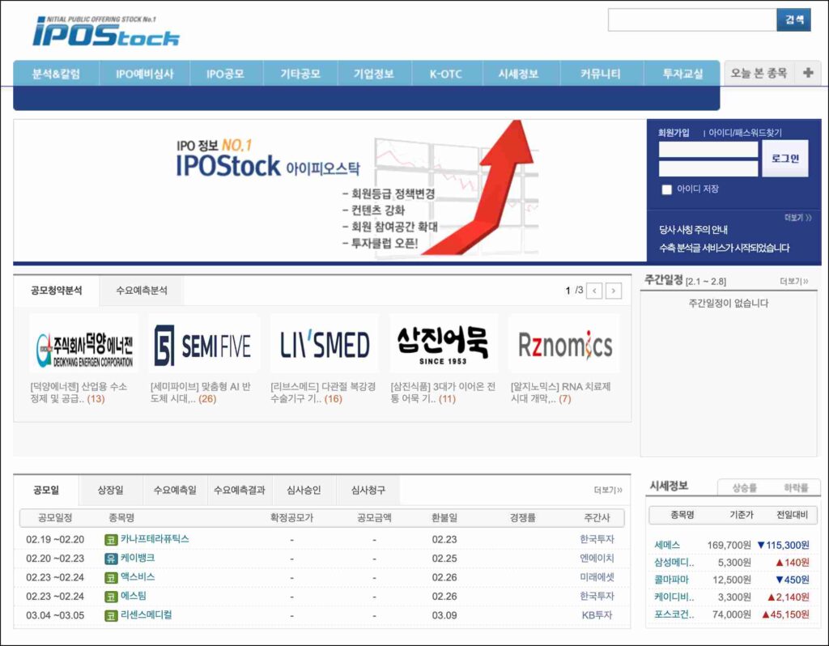Expand 더보기 in the 주간일정 panel
Viewport: 829px width, 646px height.
[x=793, y=281]
